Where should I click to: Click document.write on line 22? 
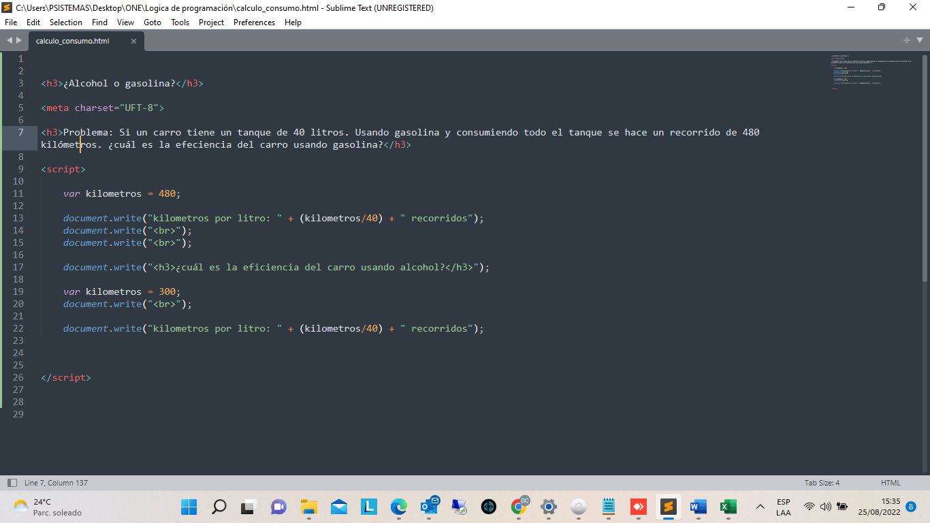coord(102,328)
